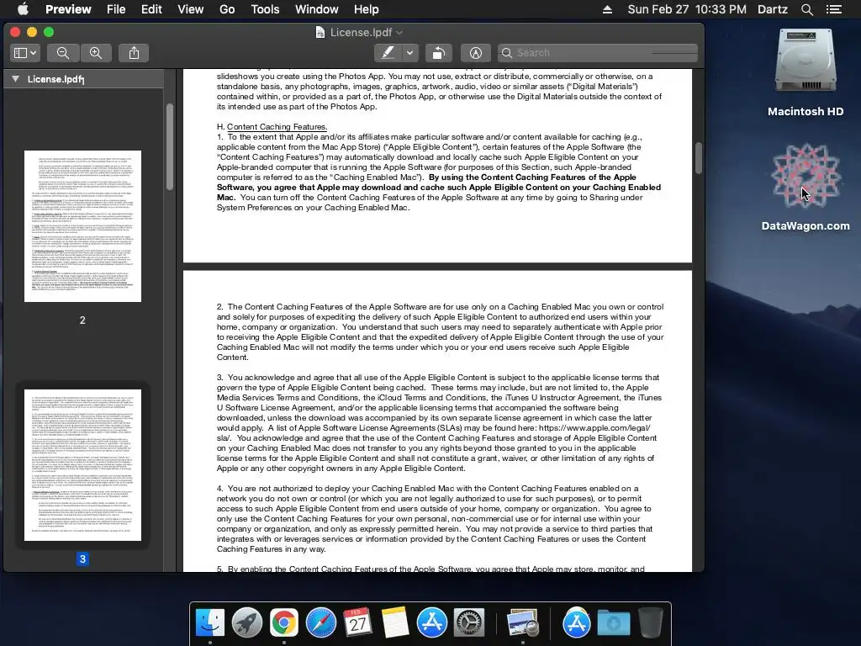The image size is (861, 646).
Task: Open the Go menu
Action: 227,9
